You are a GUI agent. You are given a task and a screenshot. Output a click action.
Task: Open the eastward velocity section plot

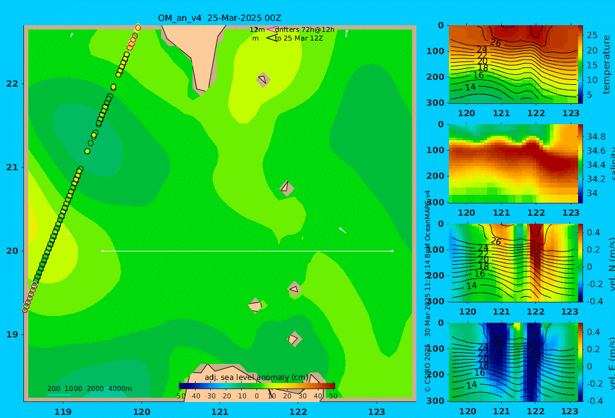click(513, 362)
